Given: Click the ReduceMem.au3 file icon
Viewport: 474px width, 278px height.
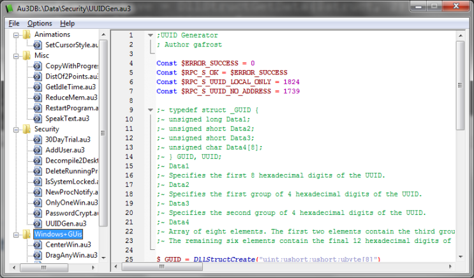Looking at the screenshot, I should pyautogui.click(x=38, y=98).
